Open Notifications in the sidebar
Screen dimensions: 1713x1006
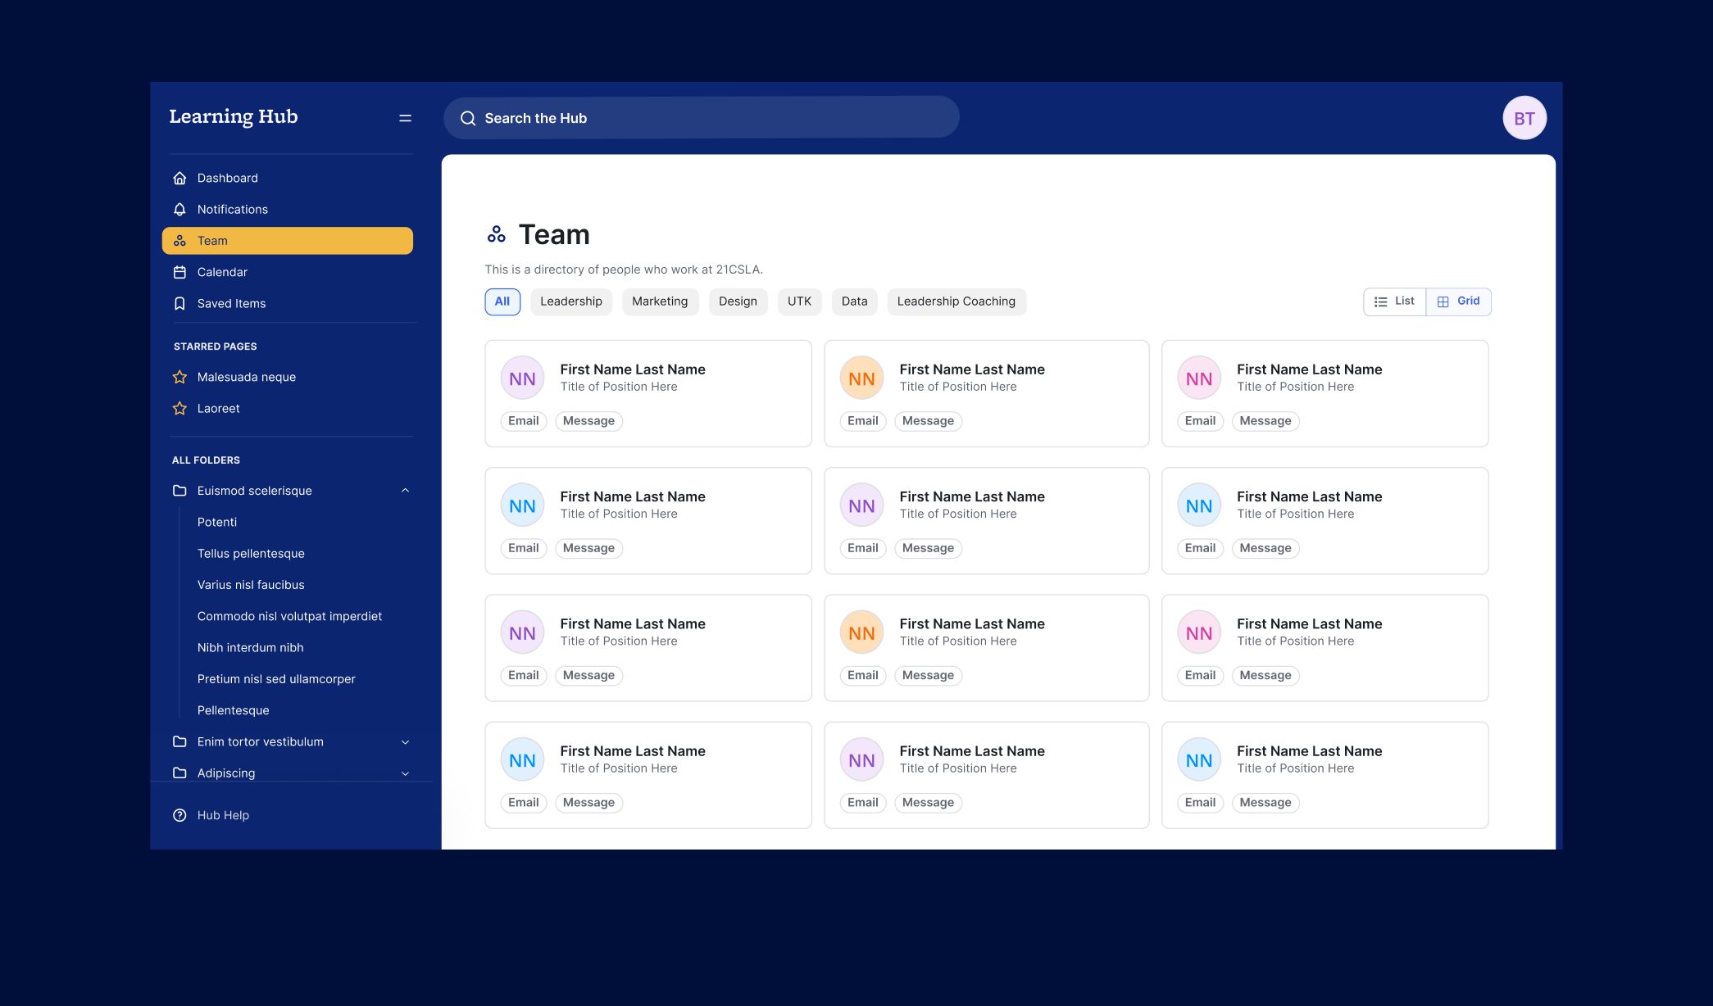pos(288,209)
